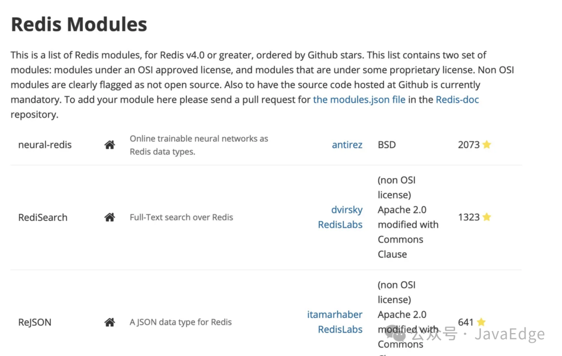Viewport: 562px width, 356px height.
Task: Open the neural-redis homepage icon
Action: (x=109, y=145)
